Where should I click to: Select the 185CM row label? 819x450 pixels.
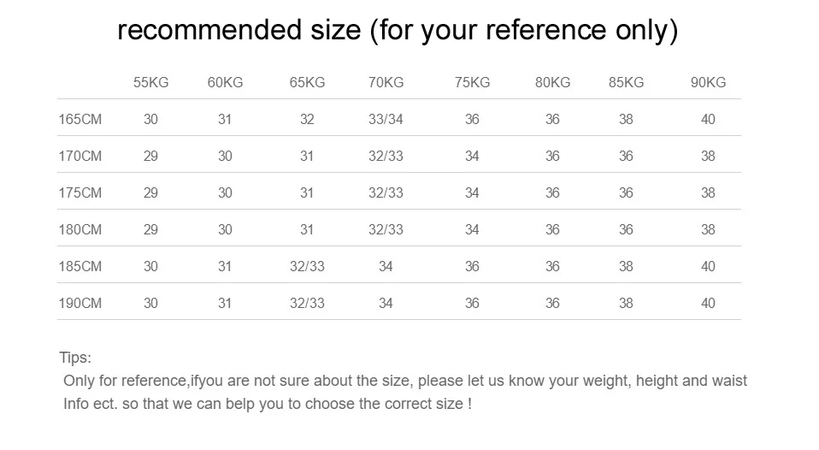coord(80,267)
